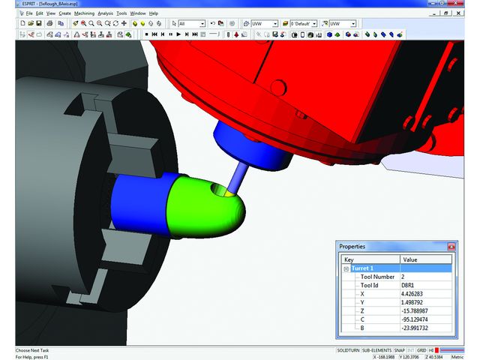
Task: Open the Machining menu
Action: click(84, 13)
